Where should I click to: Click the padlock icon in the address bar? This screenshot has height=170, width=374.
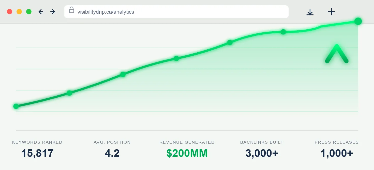[x=72, y=10]
